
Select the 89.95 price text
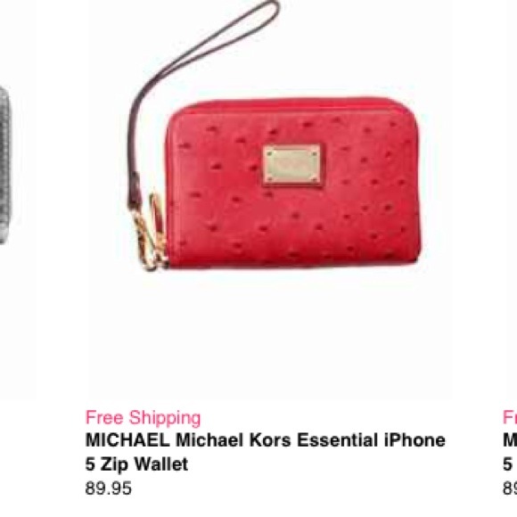point(108,488)
